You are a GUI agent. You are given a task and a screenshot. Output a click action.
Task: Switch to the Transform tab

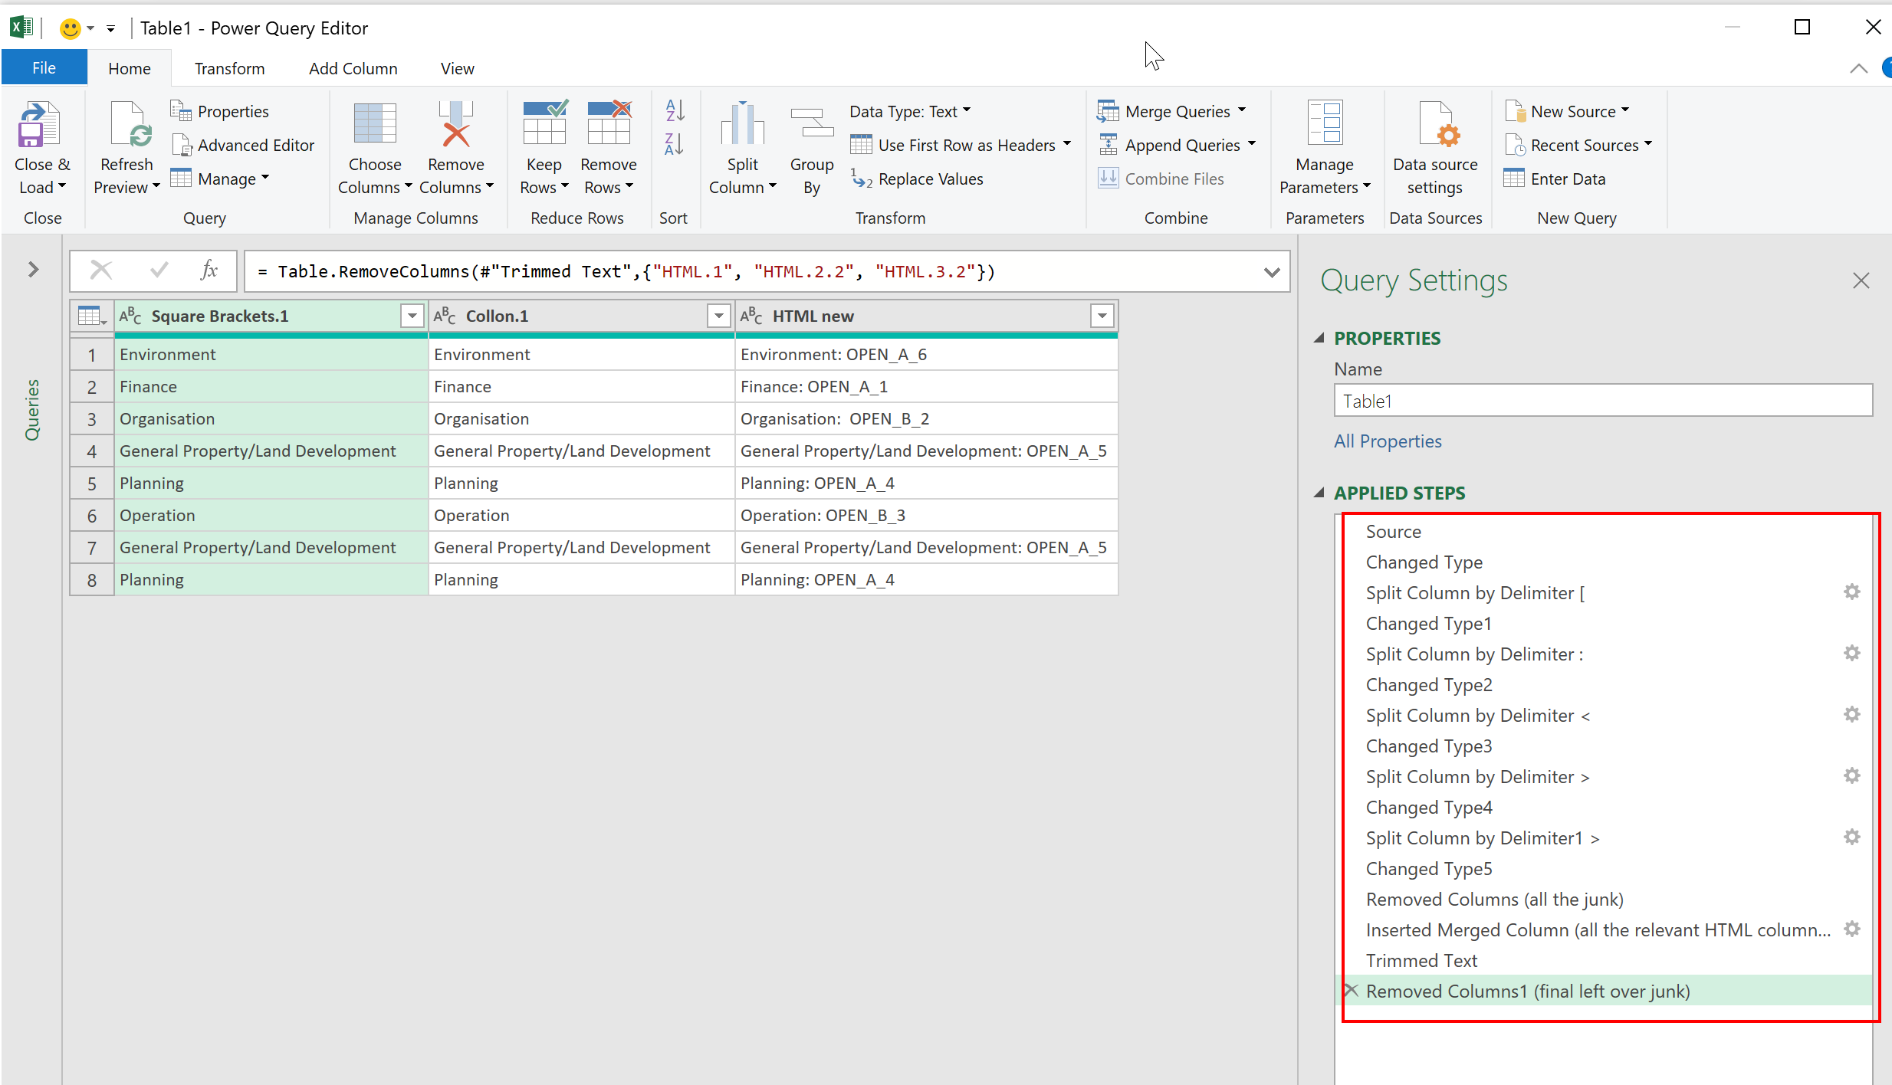click(x=229, y=68)
